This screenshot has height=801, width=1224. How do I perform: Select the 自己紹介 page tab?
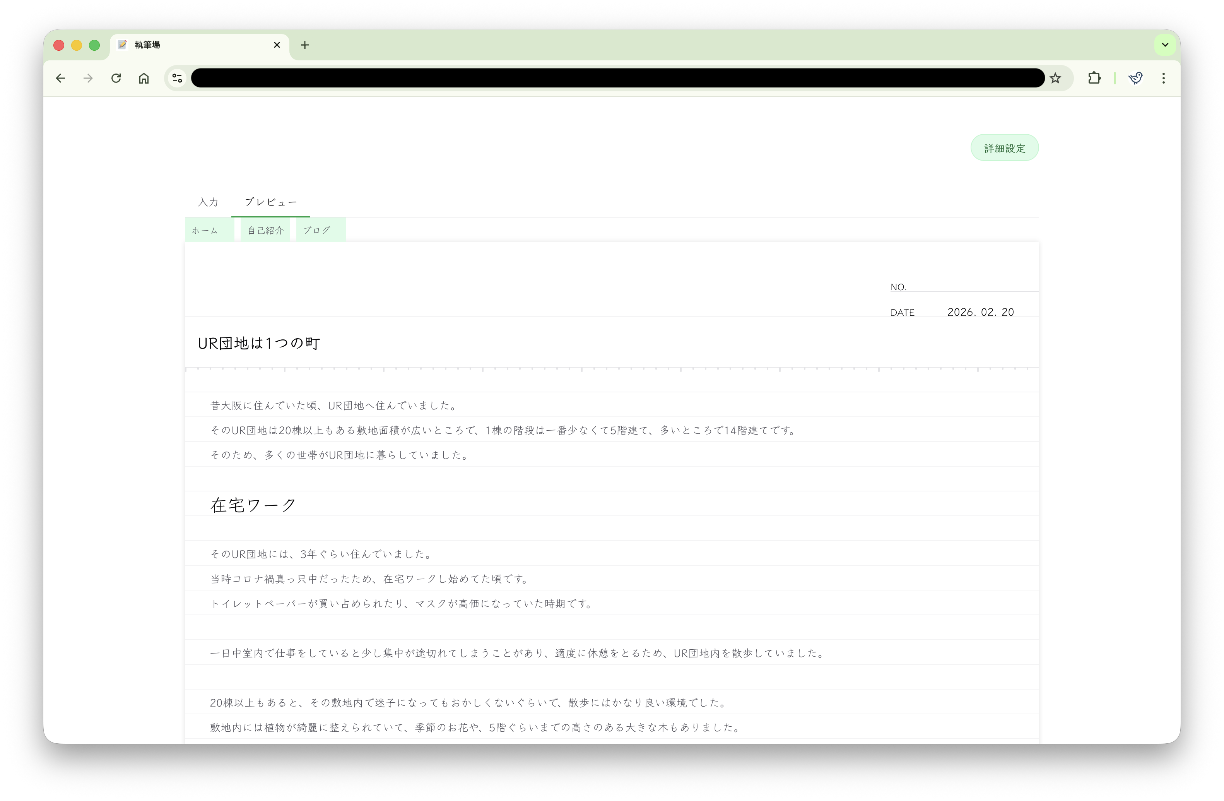pyautogui.click(x=265, y=230)
